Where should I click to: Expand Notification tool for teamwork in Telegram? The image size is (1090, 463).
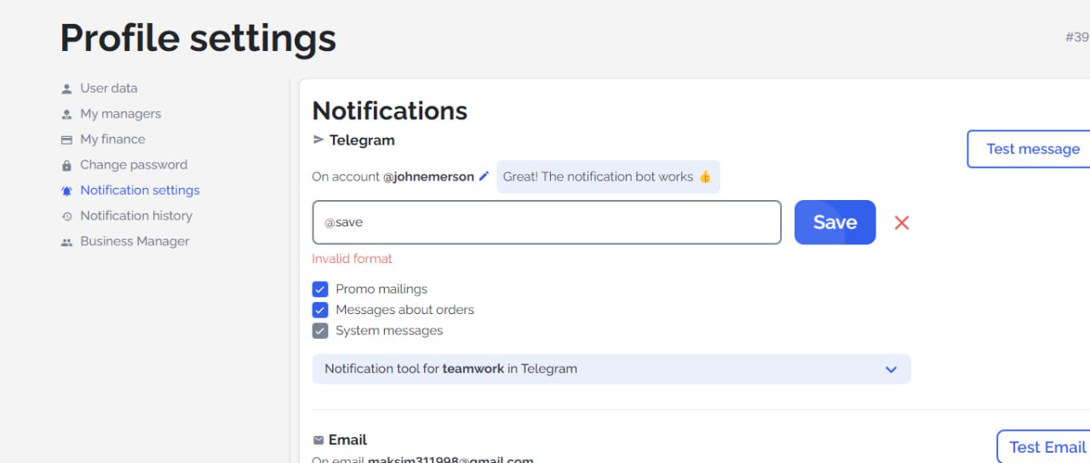611,369
